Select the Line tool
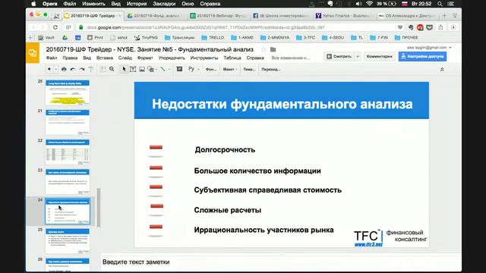Screen dimensions: 486x273 [163, 69]
